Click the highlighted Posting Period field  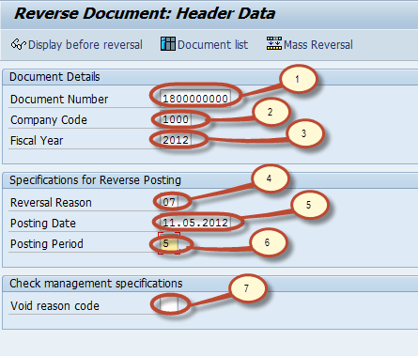(x=169, y=243)
